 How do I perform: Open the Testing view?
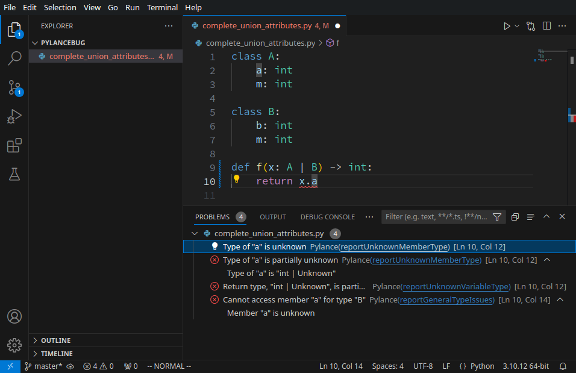14,174
